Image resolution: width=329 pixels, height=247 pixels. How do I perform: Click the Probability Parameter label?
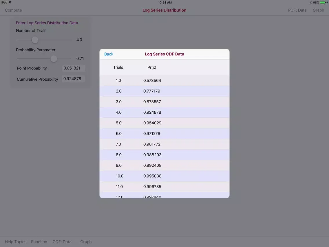pyautogui.click(x=36, y=50)
